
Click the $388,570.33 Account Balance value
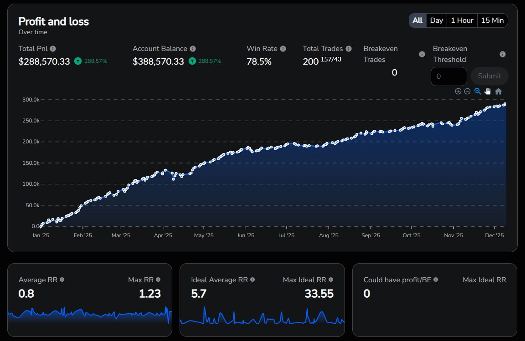(159, 61)
